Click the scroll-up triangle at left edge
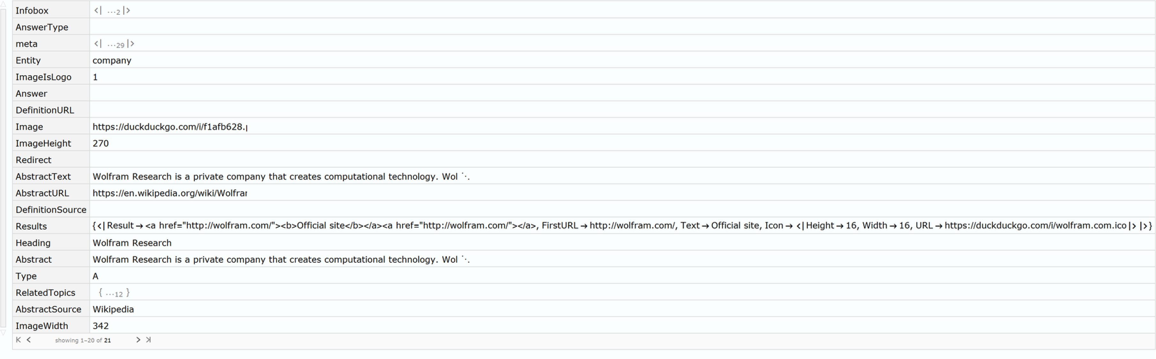Viewport: 1156px width, 359px height. (3, 4)
